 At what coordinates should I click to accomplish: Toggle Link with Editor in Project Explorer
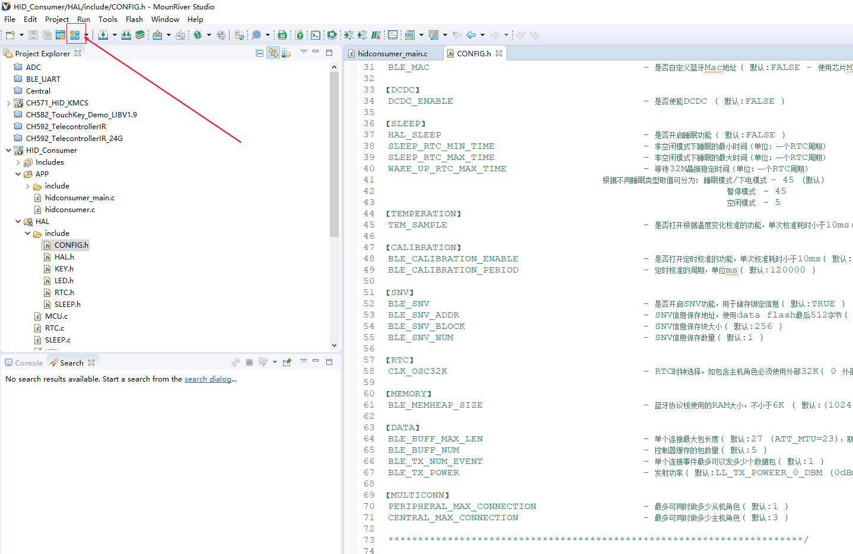pyautogui.click(x=273, y=53)
